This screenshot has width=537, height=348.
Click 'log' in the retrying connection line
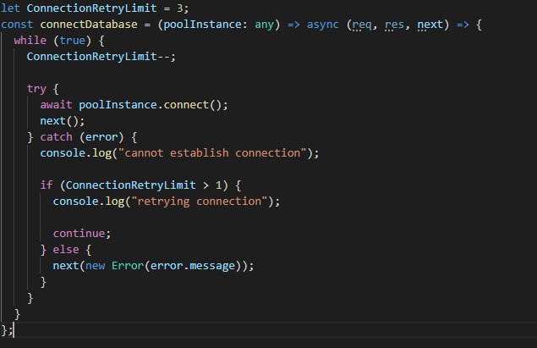tap(114, 202)
